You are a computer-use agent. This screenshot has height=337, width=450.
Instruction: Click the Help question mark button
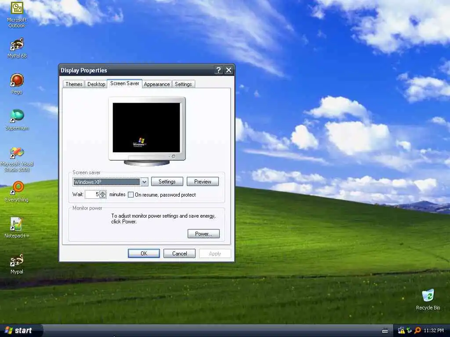point(218,70)
